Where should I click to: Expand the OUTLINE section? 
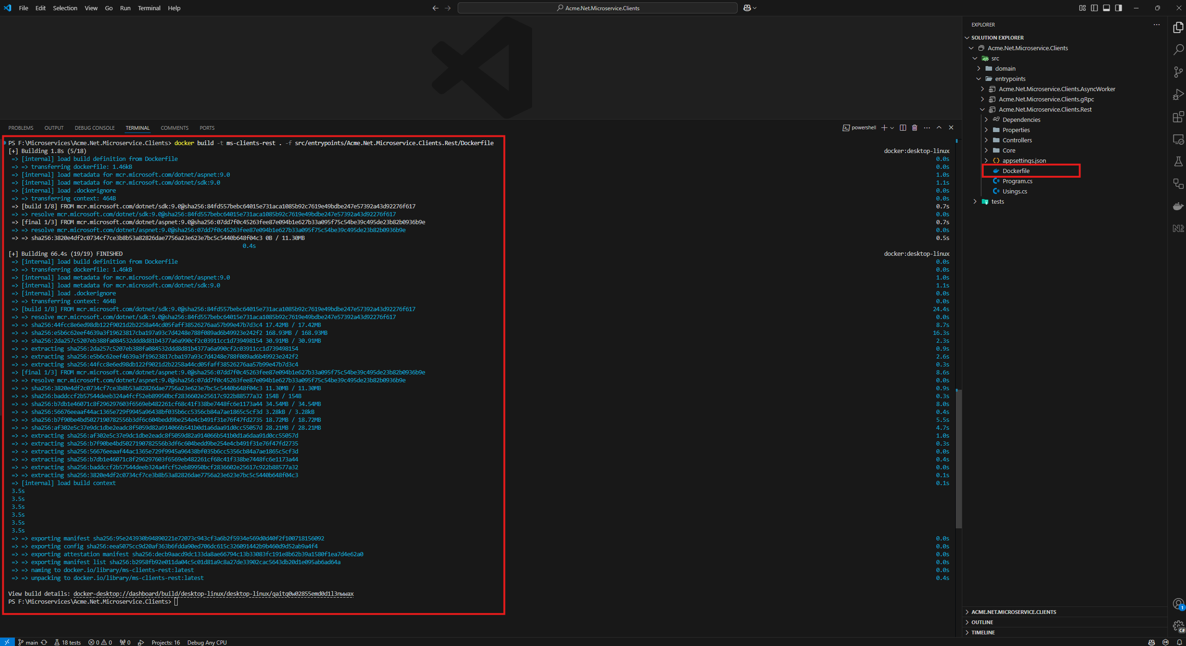pos(982,622)
